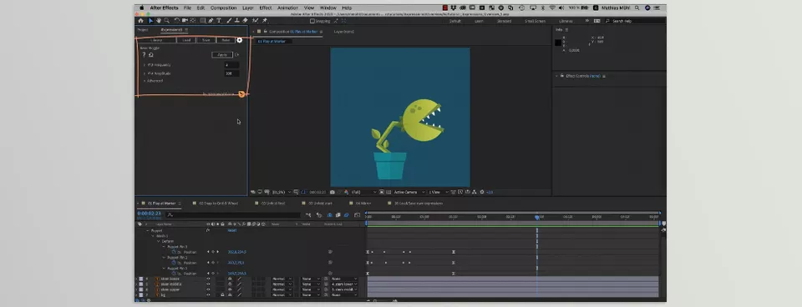Switch to the Project panel tab

(143, 30)
